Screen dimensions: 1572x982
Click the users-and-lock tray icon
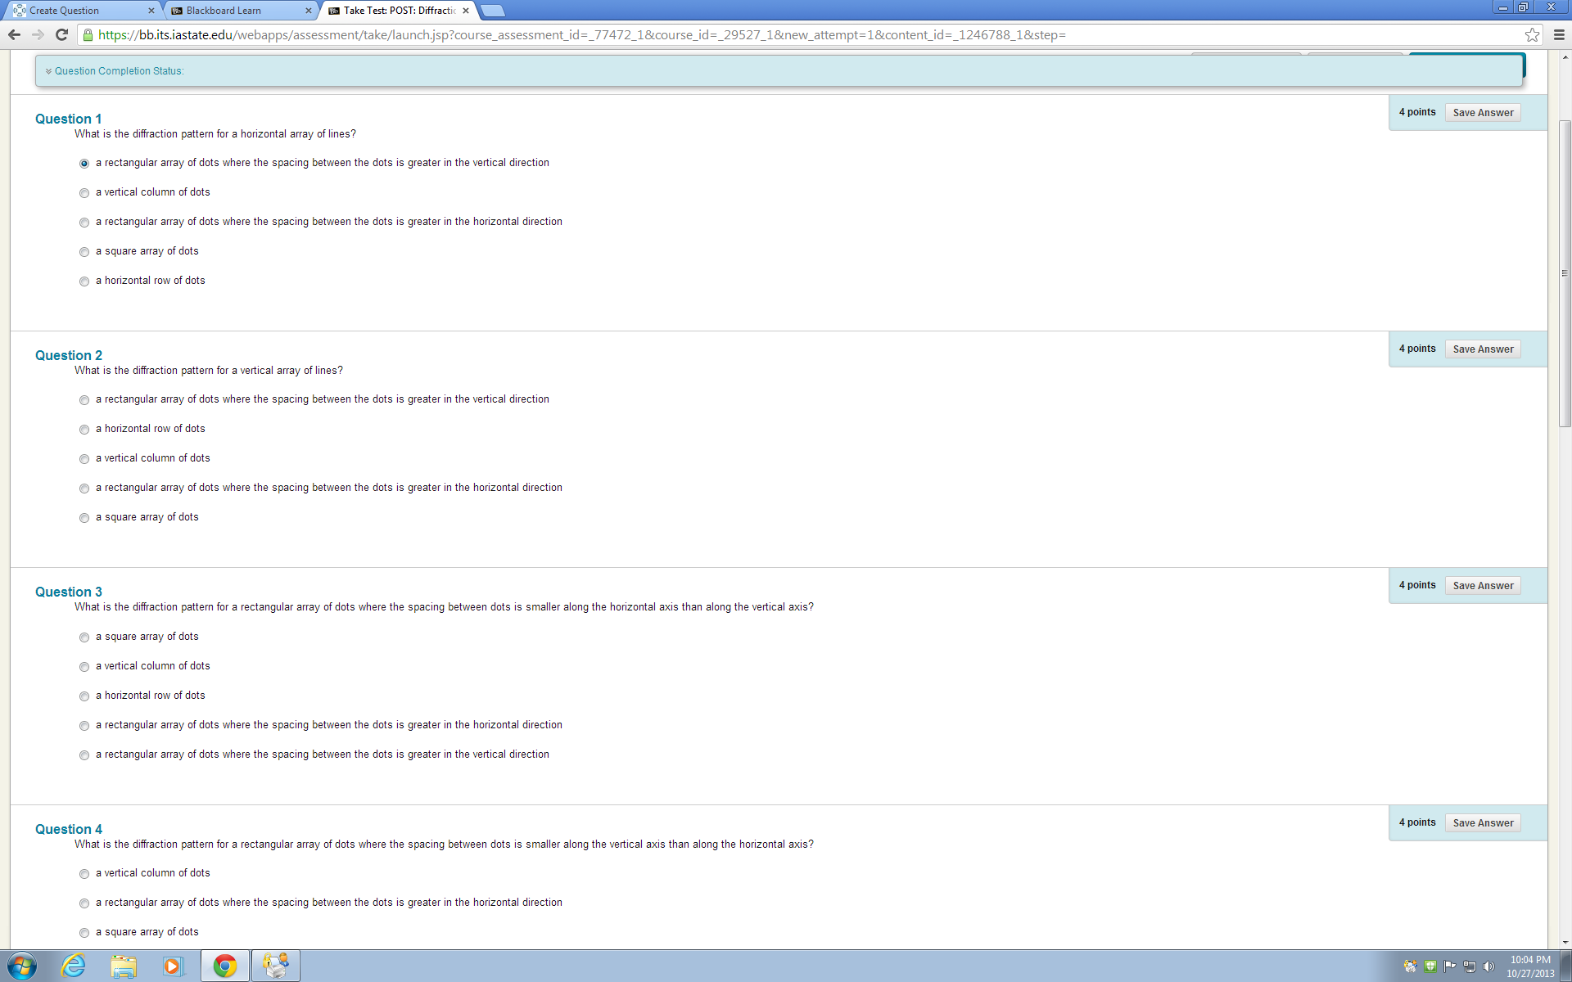[x=1410, y=966]
